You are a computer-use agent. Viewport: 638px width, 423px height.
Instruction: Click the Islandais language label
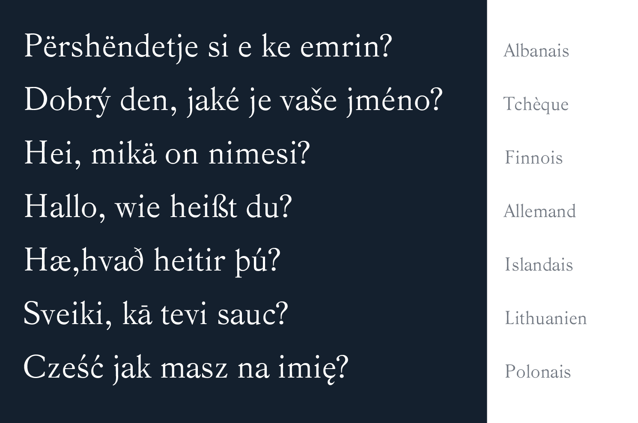point(539,265)
